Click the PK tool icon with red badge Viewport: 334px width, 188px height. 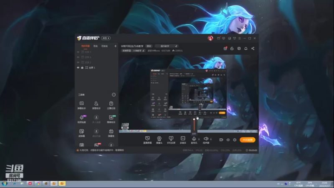coord(96,145)
